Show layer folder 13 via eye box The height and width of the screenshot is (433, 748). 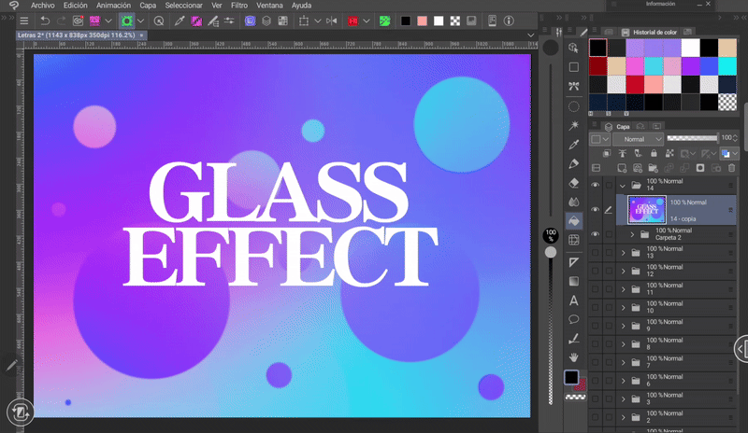[x=595, y=253]
